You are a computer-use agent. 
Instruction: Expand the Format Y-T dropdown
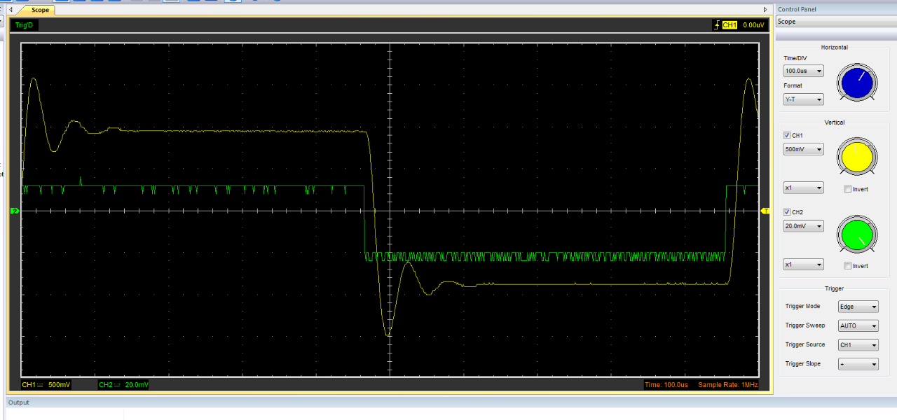(803, 99)
